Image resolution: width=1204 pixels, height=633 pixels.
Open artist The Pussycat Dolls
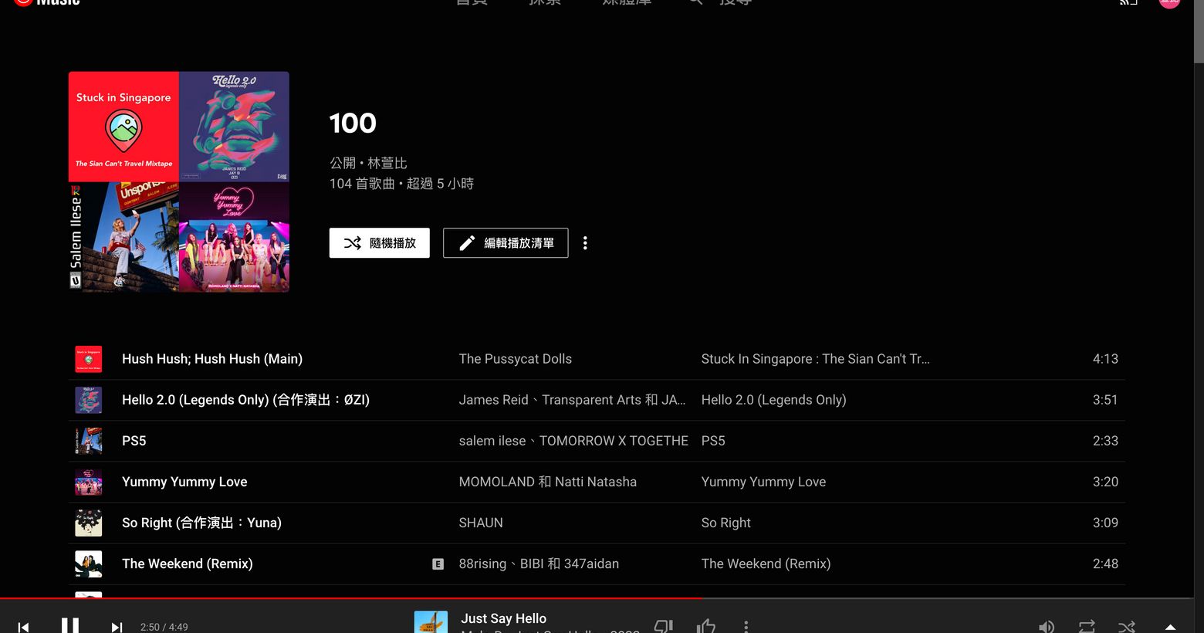516,359
